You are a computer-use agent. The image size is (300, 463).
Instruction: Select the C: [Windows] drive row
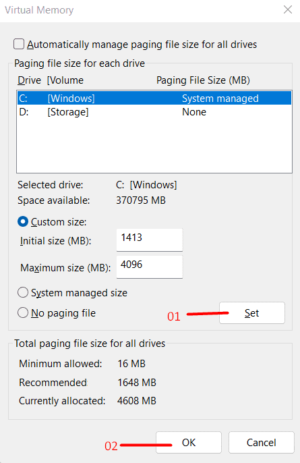tap(154, 98)
